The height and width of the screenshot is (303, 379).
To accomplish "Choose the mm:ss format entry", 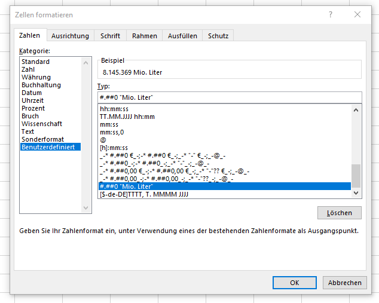I will pos(225,124).
